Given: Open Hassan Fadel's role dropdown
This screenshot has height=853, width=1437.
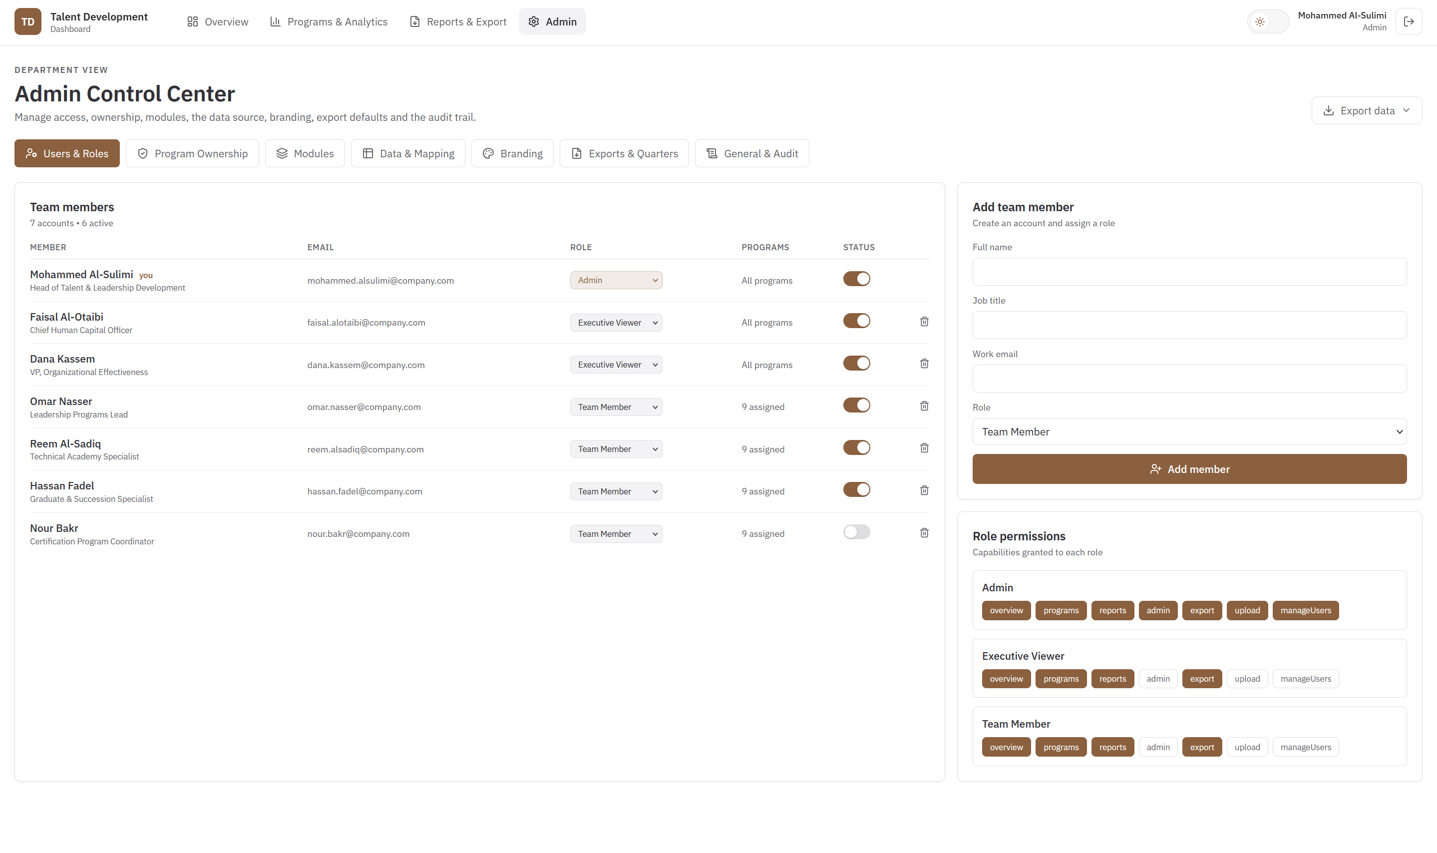Looking at the screenshot, I should pyautogui.click(x=616, y=491).
